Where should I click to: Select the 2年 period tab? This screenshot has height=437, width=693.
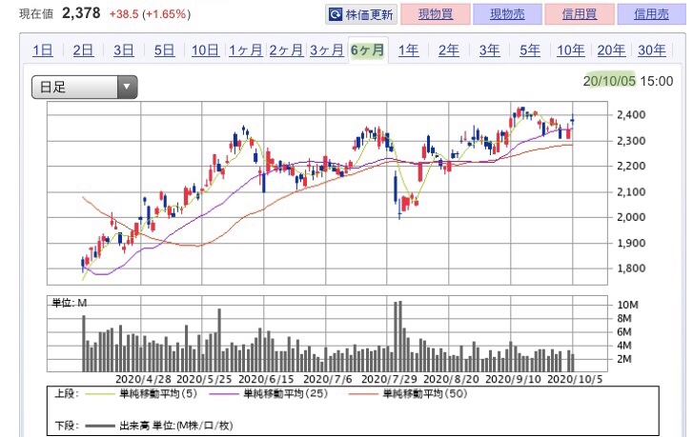coord(449,50)
